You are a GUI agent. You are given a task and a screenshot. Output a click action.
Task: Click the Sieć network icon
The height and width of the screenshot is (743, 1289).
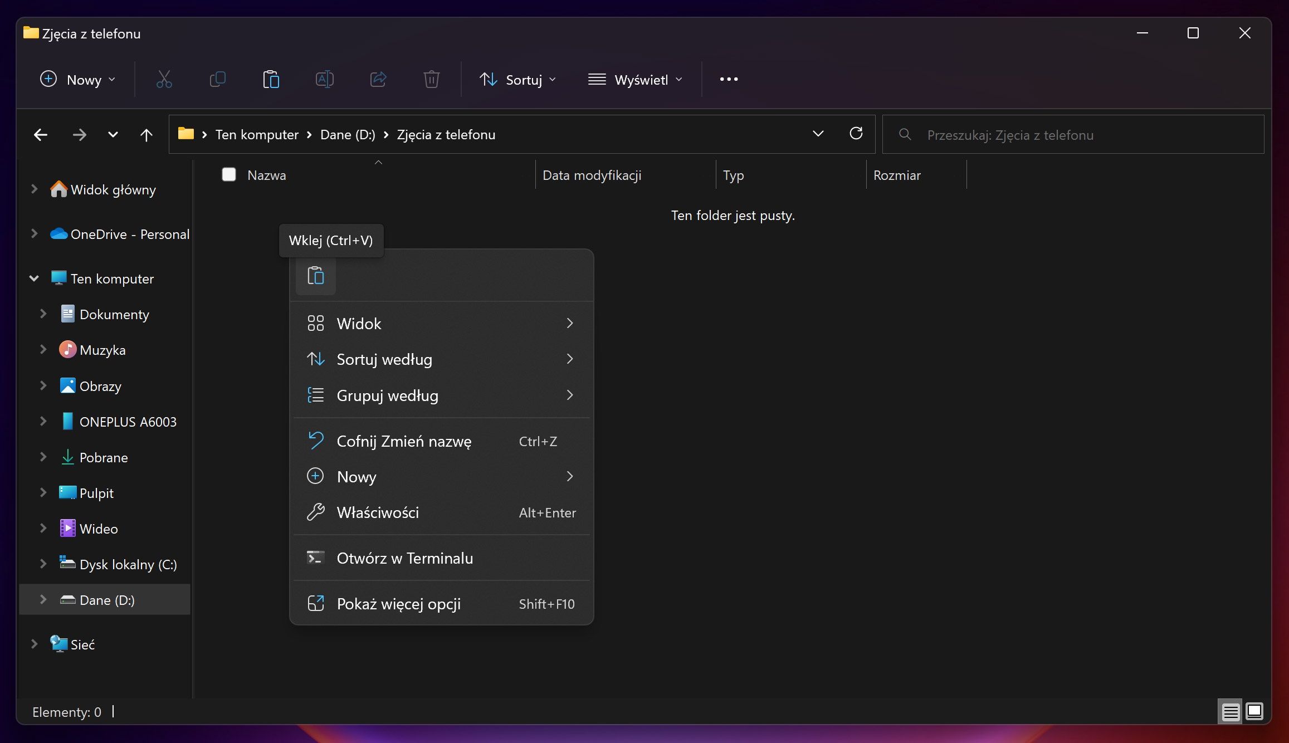pyautogui.click(x=58, y=644)
